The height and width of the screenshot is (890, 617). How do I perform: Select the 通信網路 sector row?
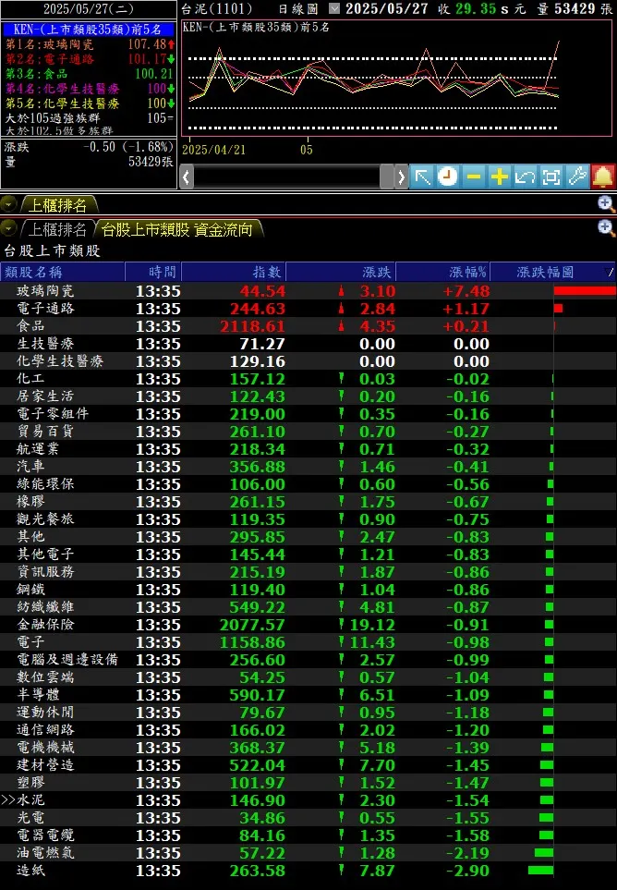(x=308, y=730)
